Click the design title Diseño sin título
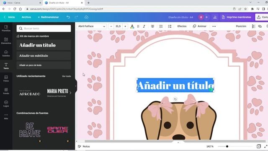The width and height of the screenshot is (268, 151). tap(180, 17)
